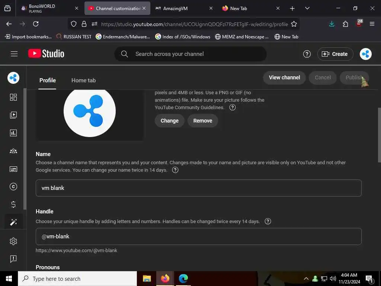Screen dimensions: 381x286
Task: Click help icon next to Name description
Action: click(x=175, y=170)
